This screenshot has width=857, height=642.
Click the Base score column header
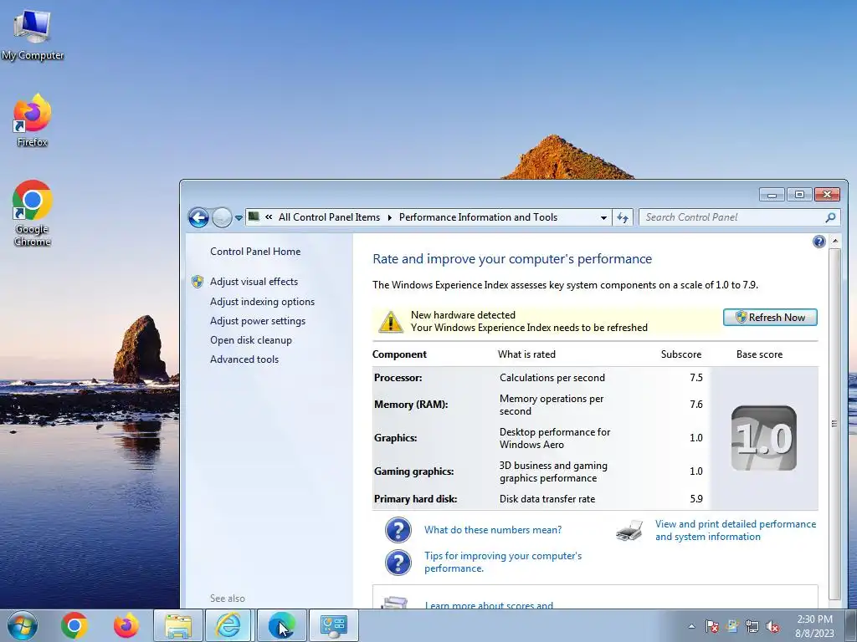click(759, 354)
